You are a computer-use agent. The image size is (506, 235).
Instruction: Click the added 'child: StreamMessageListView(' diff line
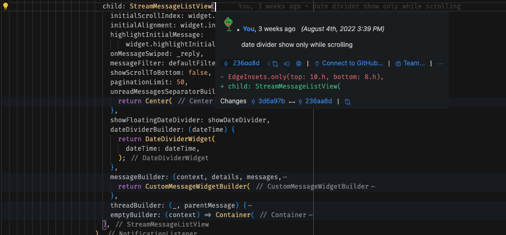[x=280, y=86]
